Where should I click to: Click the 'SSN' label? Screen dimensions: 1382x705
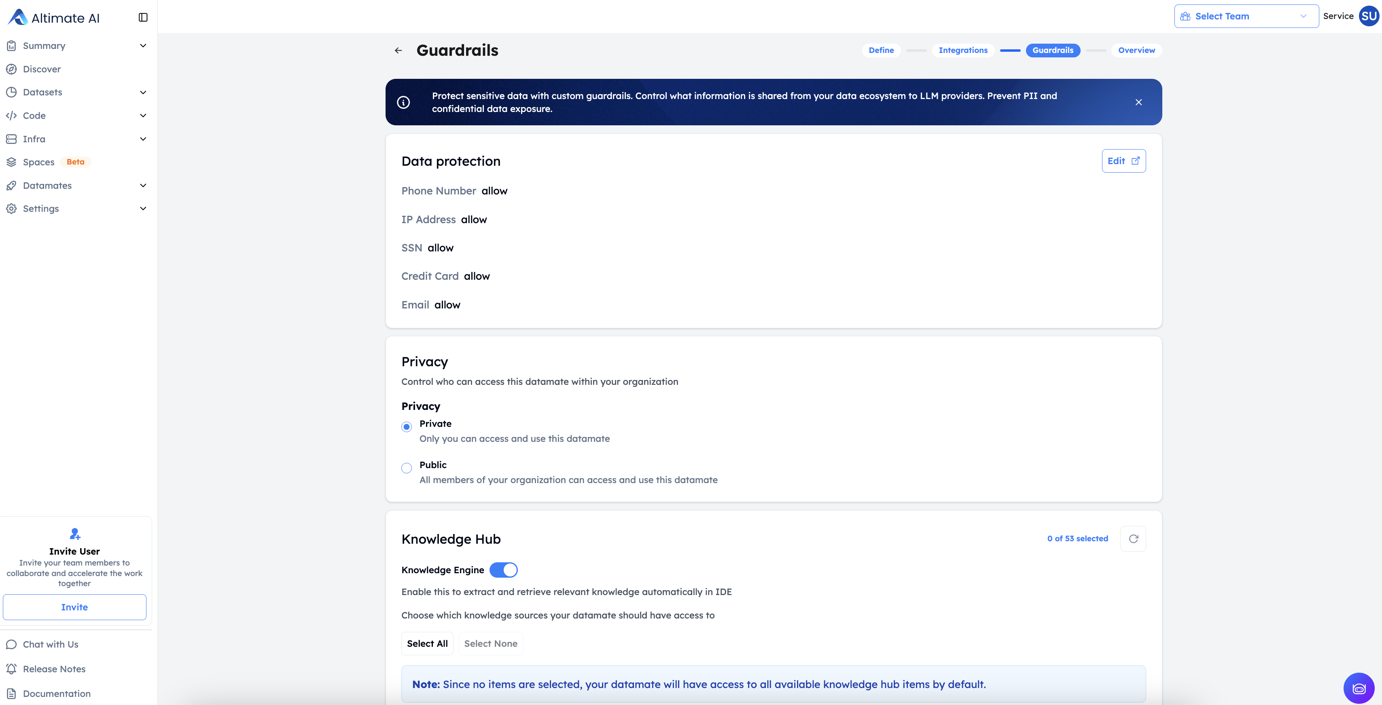[x=411, y=248]
